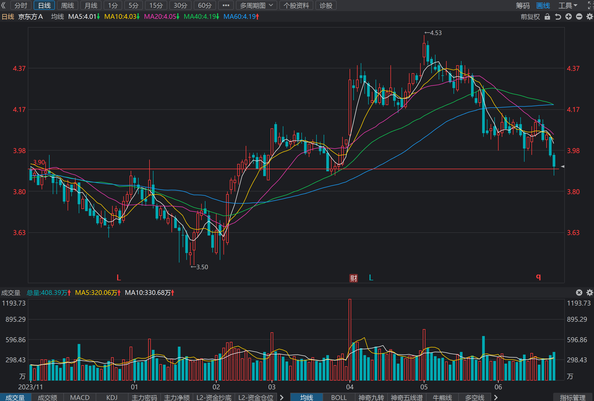
Task: Select KDJ indicator tab
Action: [112, 397]
